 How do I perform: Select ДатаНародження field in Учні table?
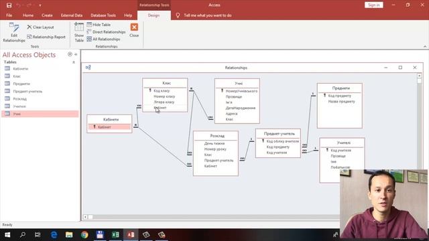(241, 108)
